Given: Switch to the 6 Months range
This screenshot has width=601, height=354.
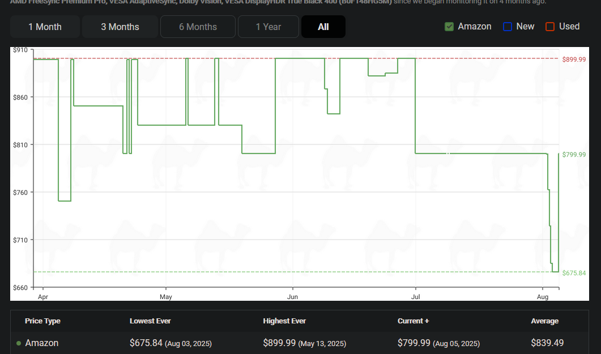Looking at the screenshot, I should [x=198, y=27].
